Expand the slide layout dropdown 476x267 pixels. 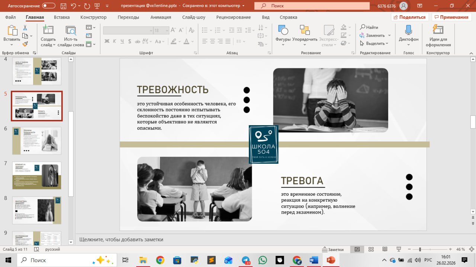91,27
